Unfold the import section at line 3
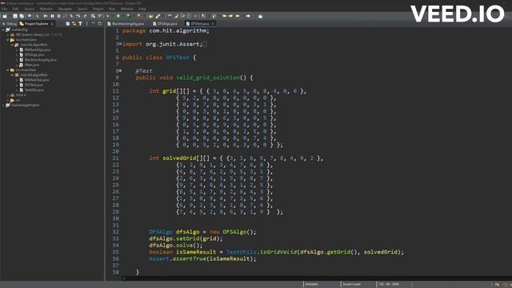This screenshot has height=288, width=512. 121,43
